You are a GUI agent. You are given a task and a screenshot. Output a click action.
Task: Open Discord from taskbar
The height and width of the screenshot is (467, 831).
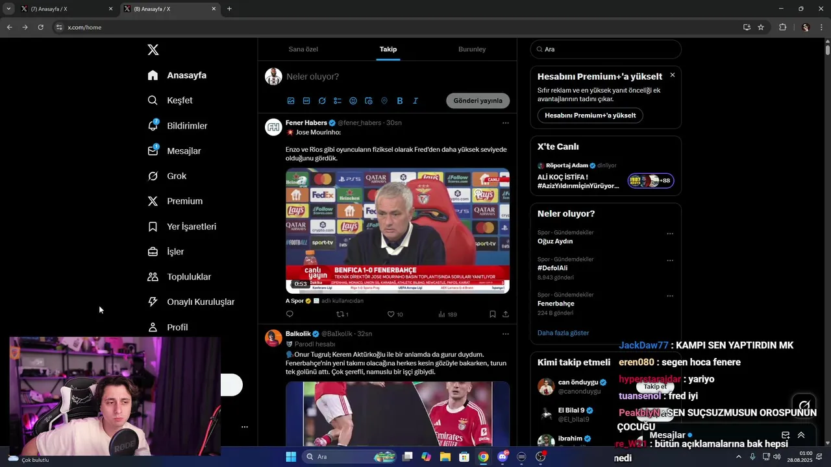(502, 457)
